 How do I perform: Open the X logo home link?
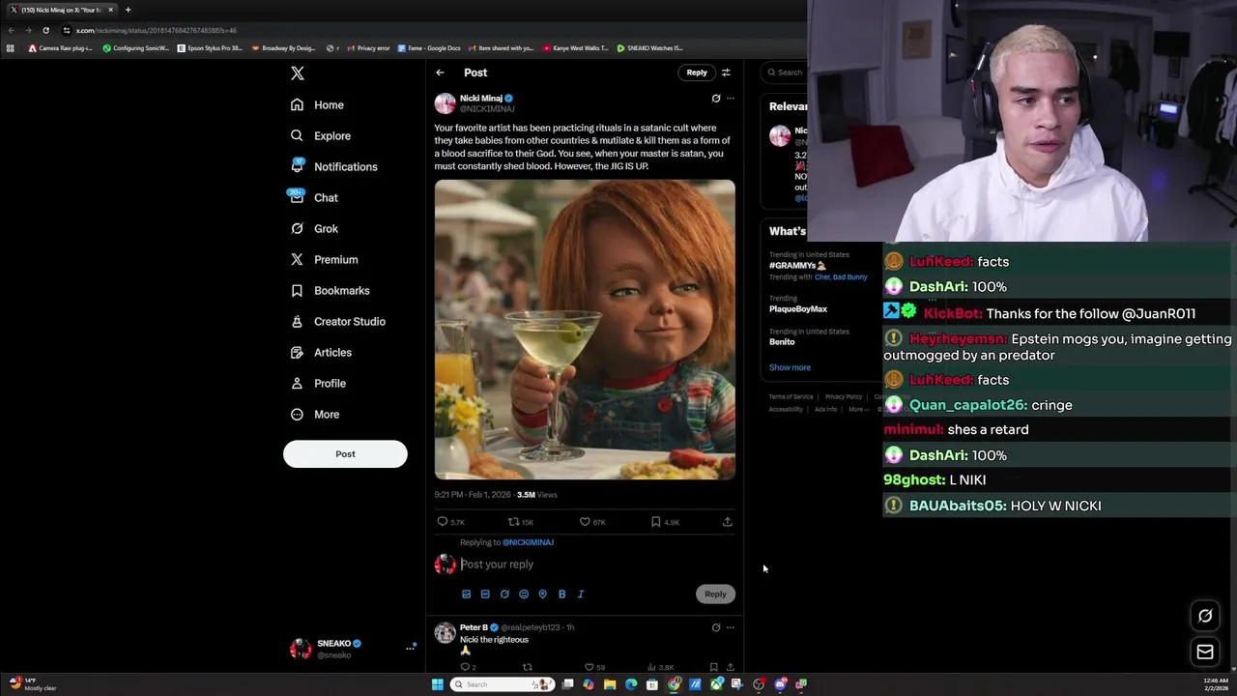(298, 73)
